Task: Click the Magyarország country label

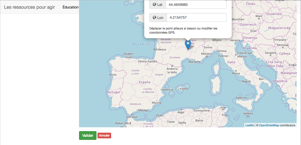Action: coord(279,28)
